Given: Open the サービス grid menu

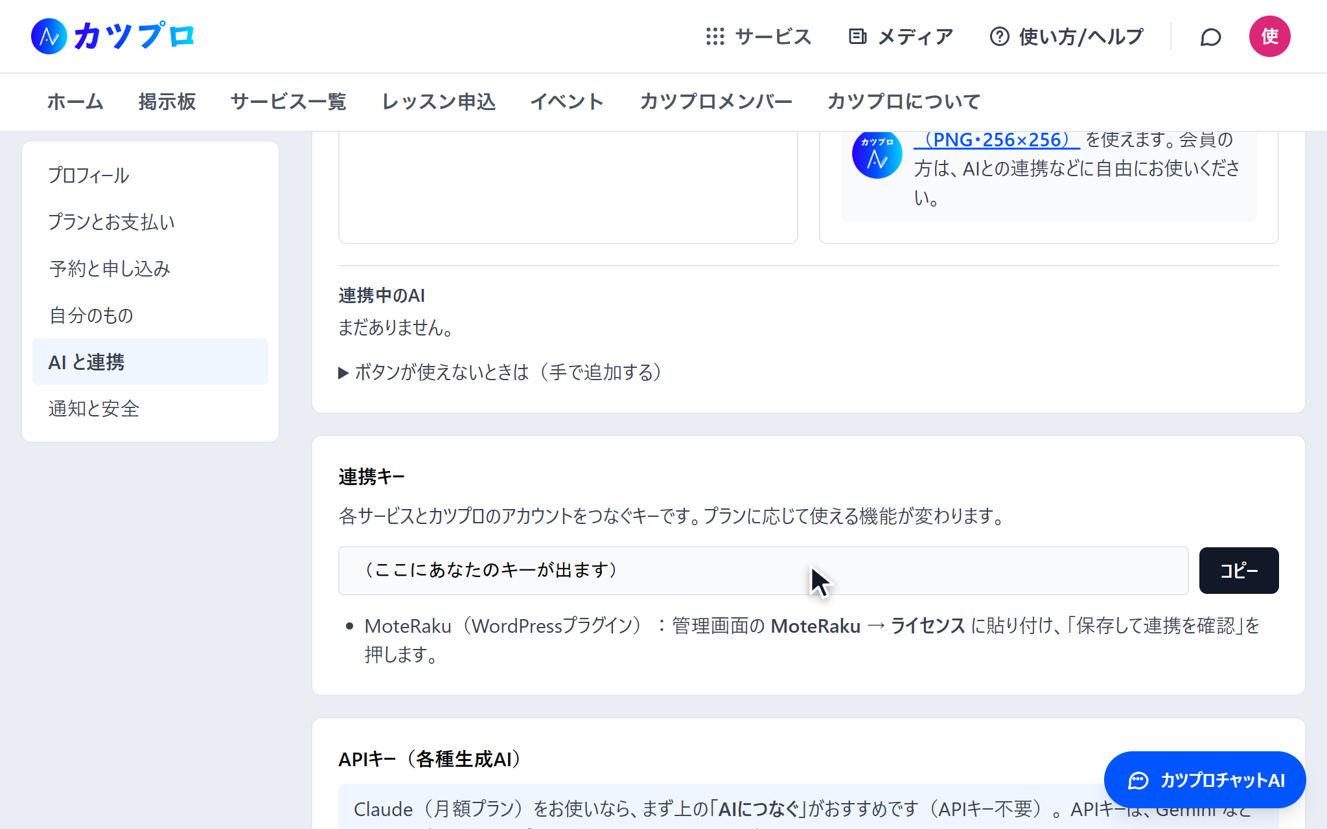Looking at the screenshot, I should click(x=759, y=36).
